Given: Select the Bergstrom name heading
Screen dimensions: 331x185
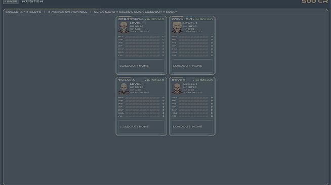Looking at the screenshot, I should [x=131, y=19].
